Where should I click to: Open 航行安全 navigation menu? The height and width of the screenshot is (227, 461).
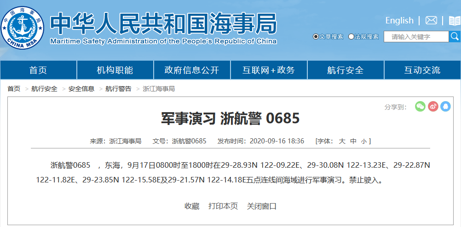click(x=346, y=70)
